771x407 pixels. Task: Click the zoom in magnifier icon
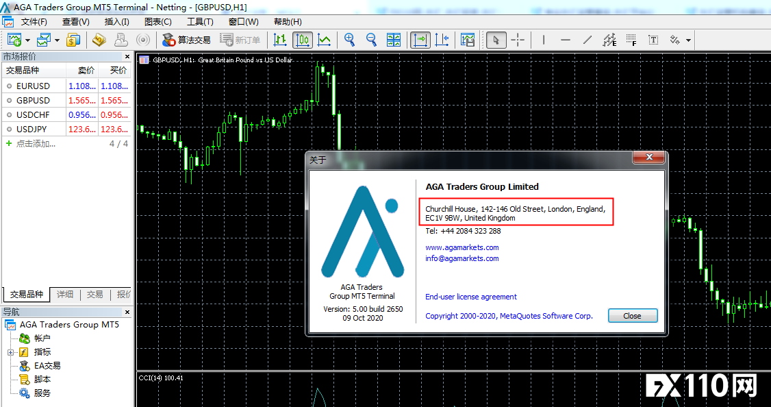pos(350,40)
